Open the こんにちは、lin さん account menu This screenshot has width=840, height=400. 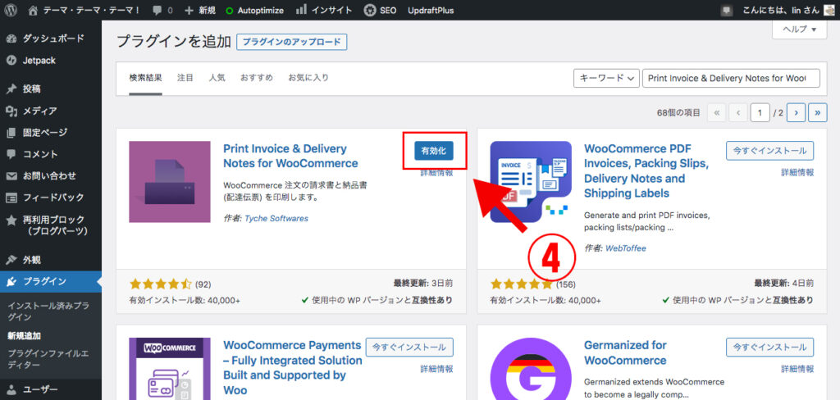coord(782,10)
